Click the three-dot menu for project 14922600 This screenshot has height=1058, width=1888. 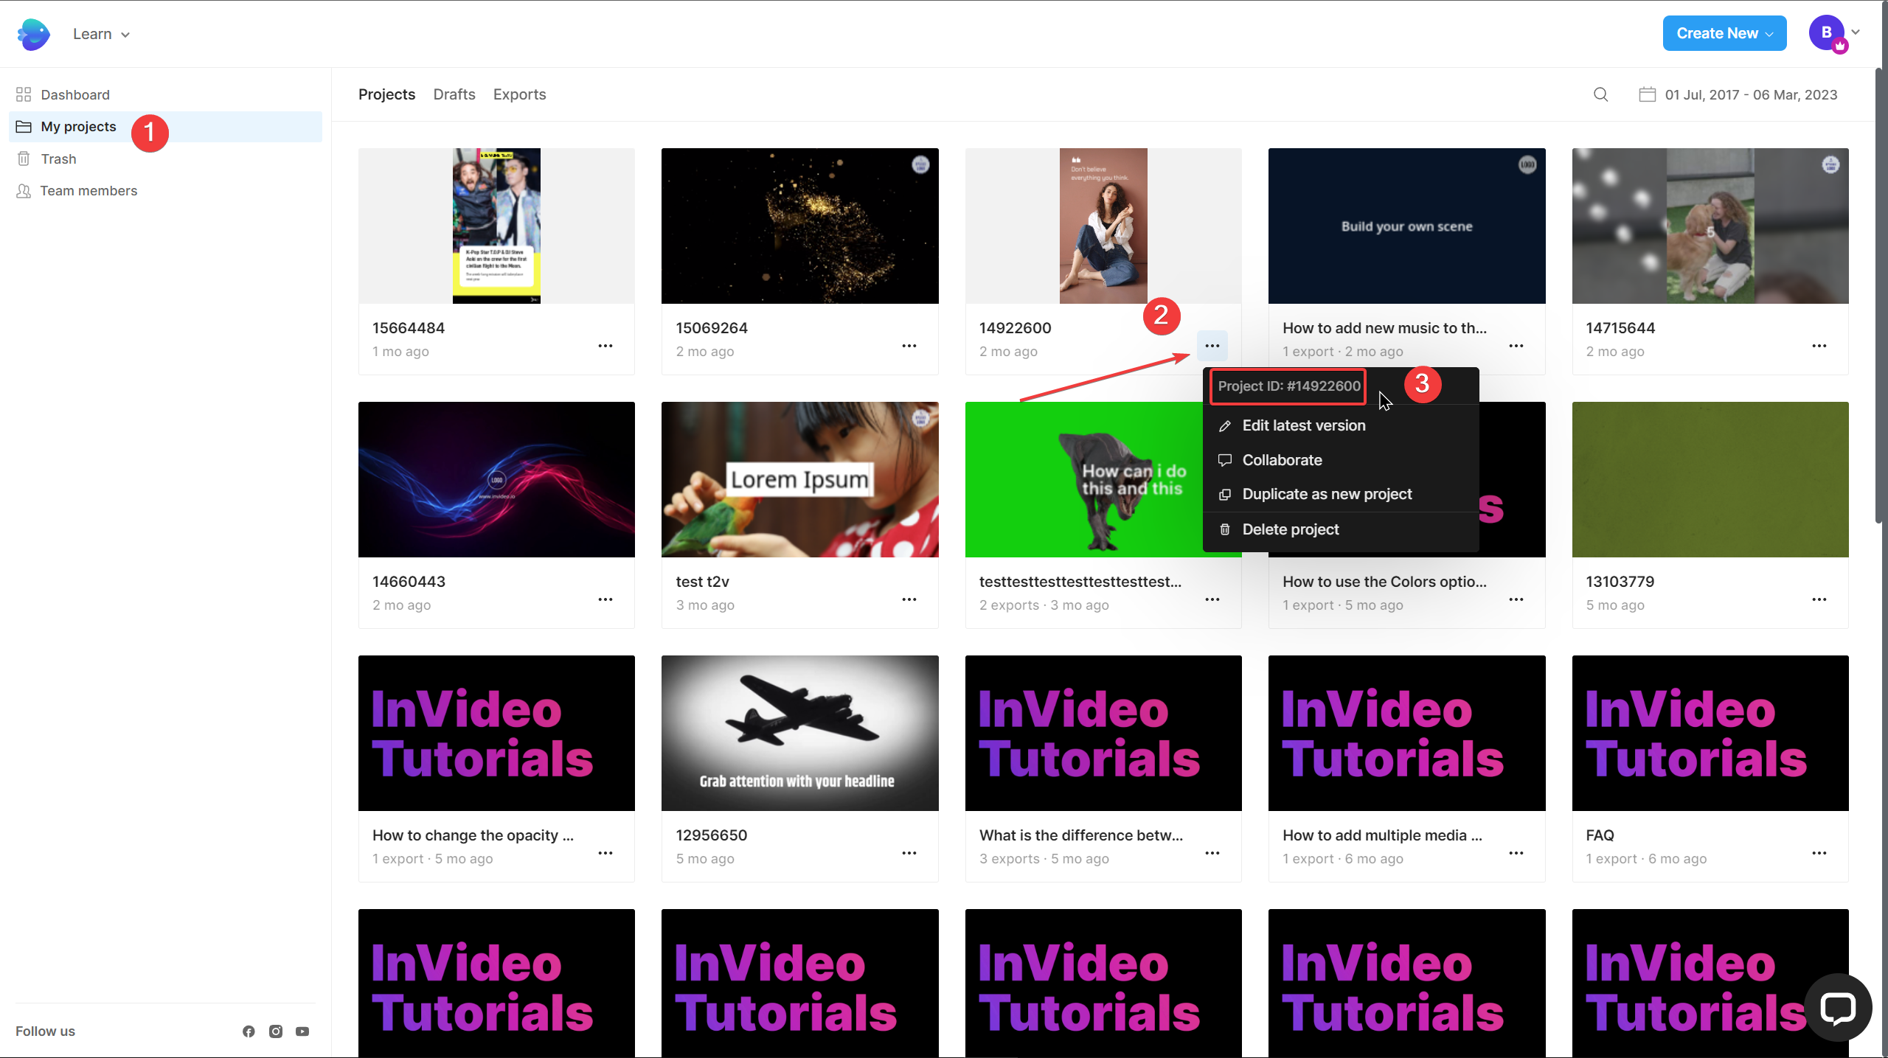pyautogui.click(x=1212, y=346)
